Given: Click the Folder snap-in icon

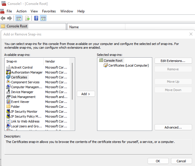Looking at the screenshot, I should click(8, 106).
